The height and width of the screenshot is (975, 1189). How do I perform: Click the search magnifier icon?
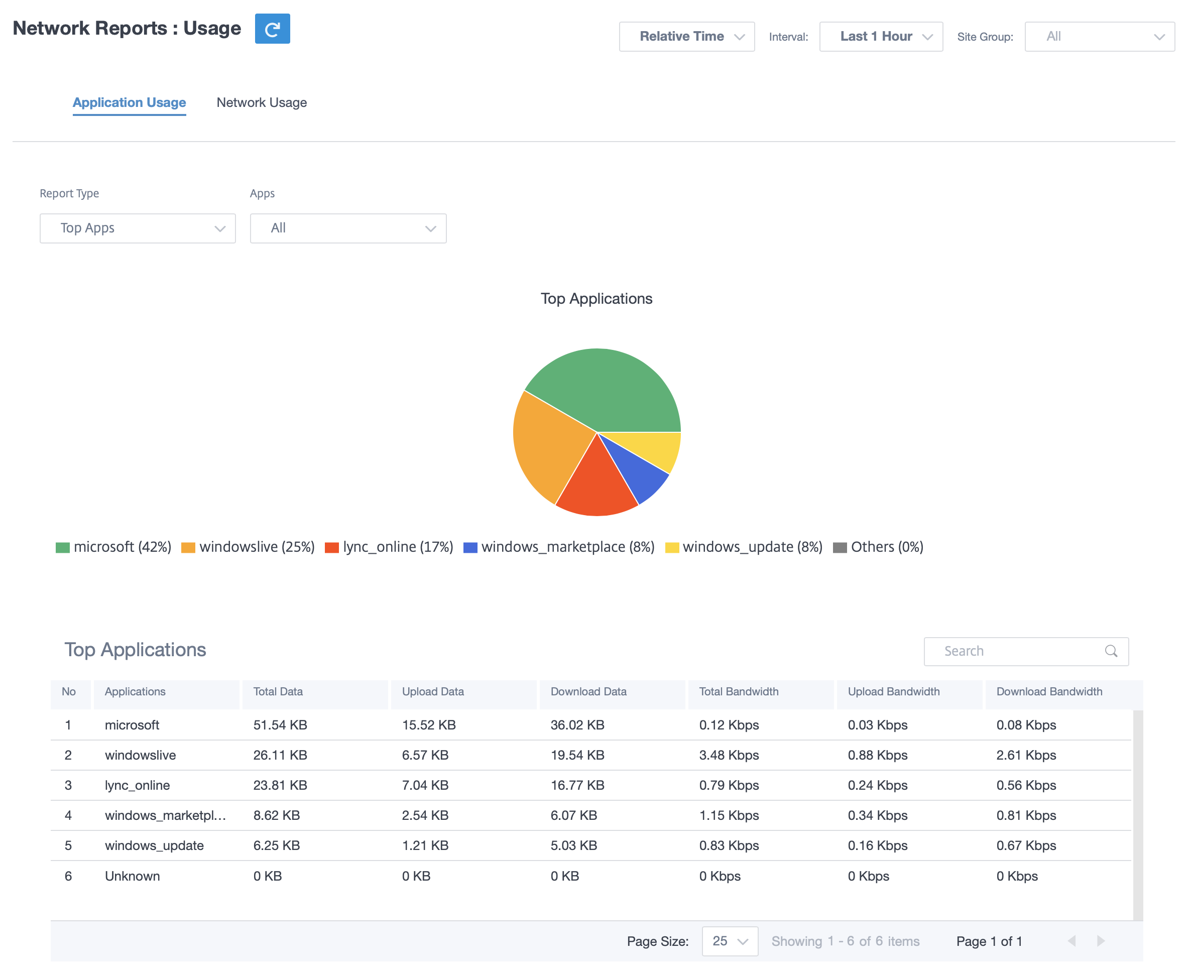click(1110, 651)
